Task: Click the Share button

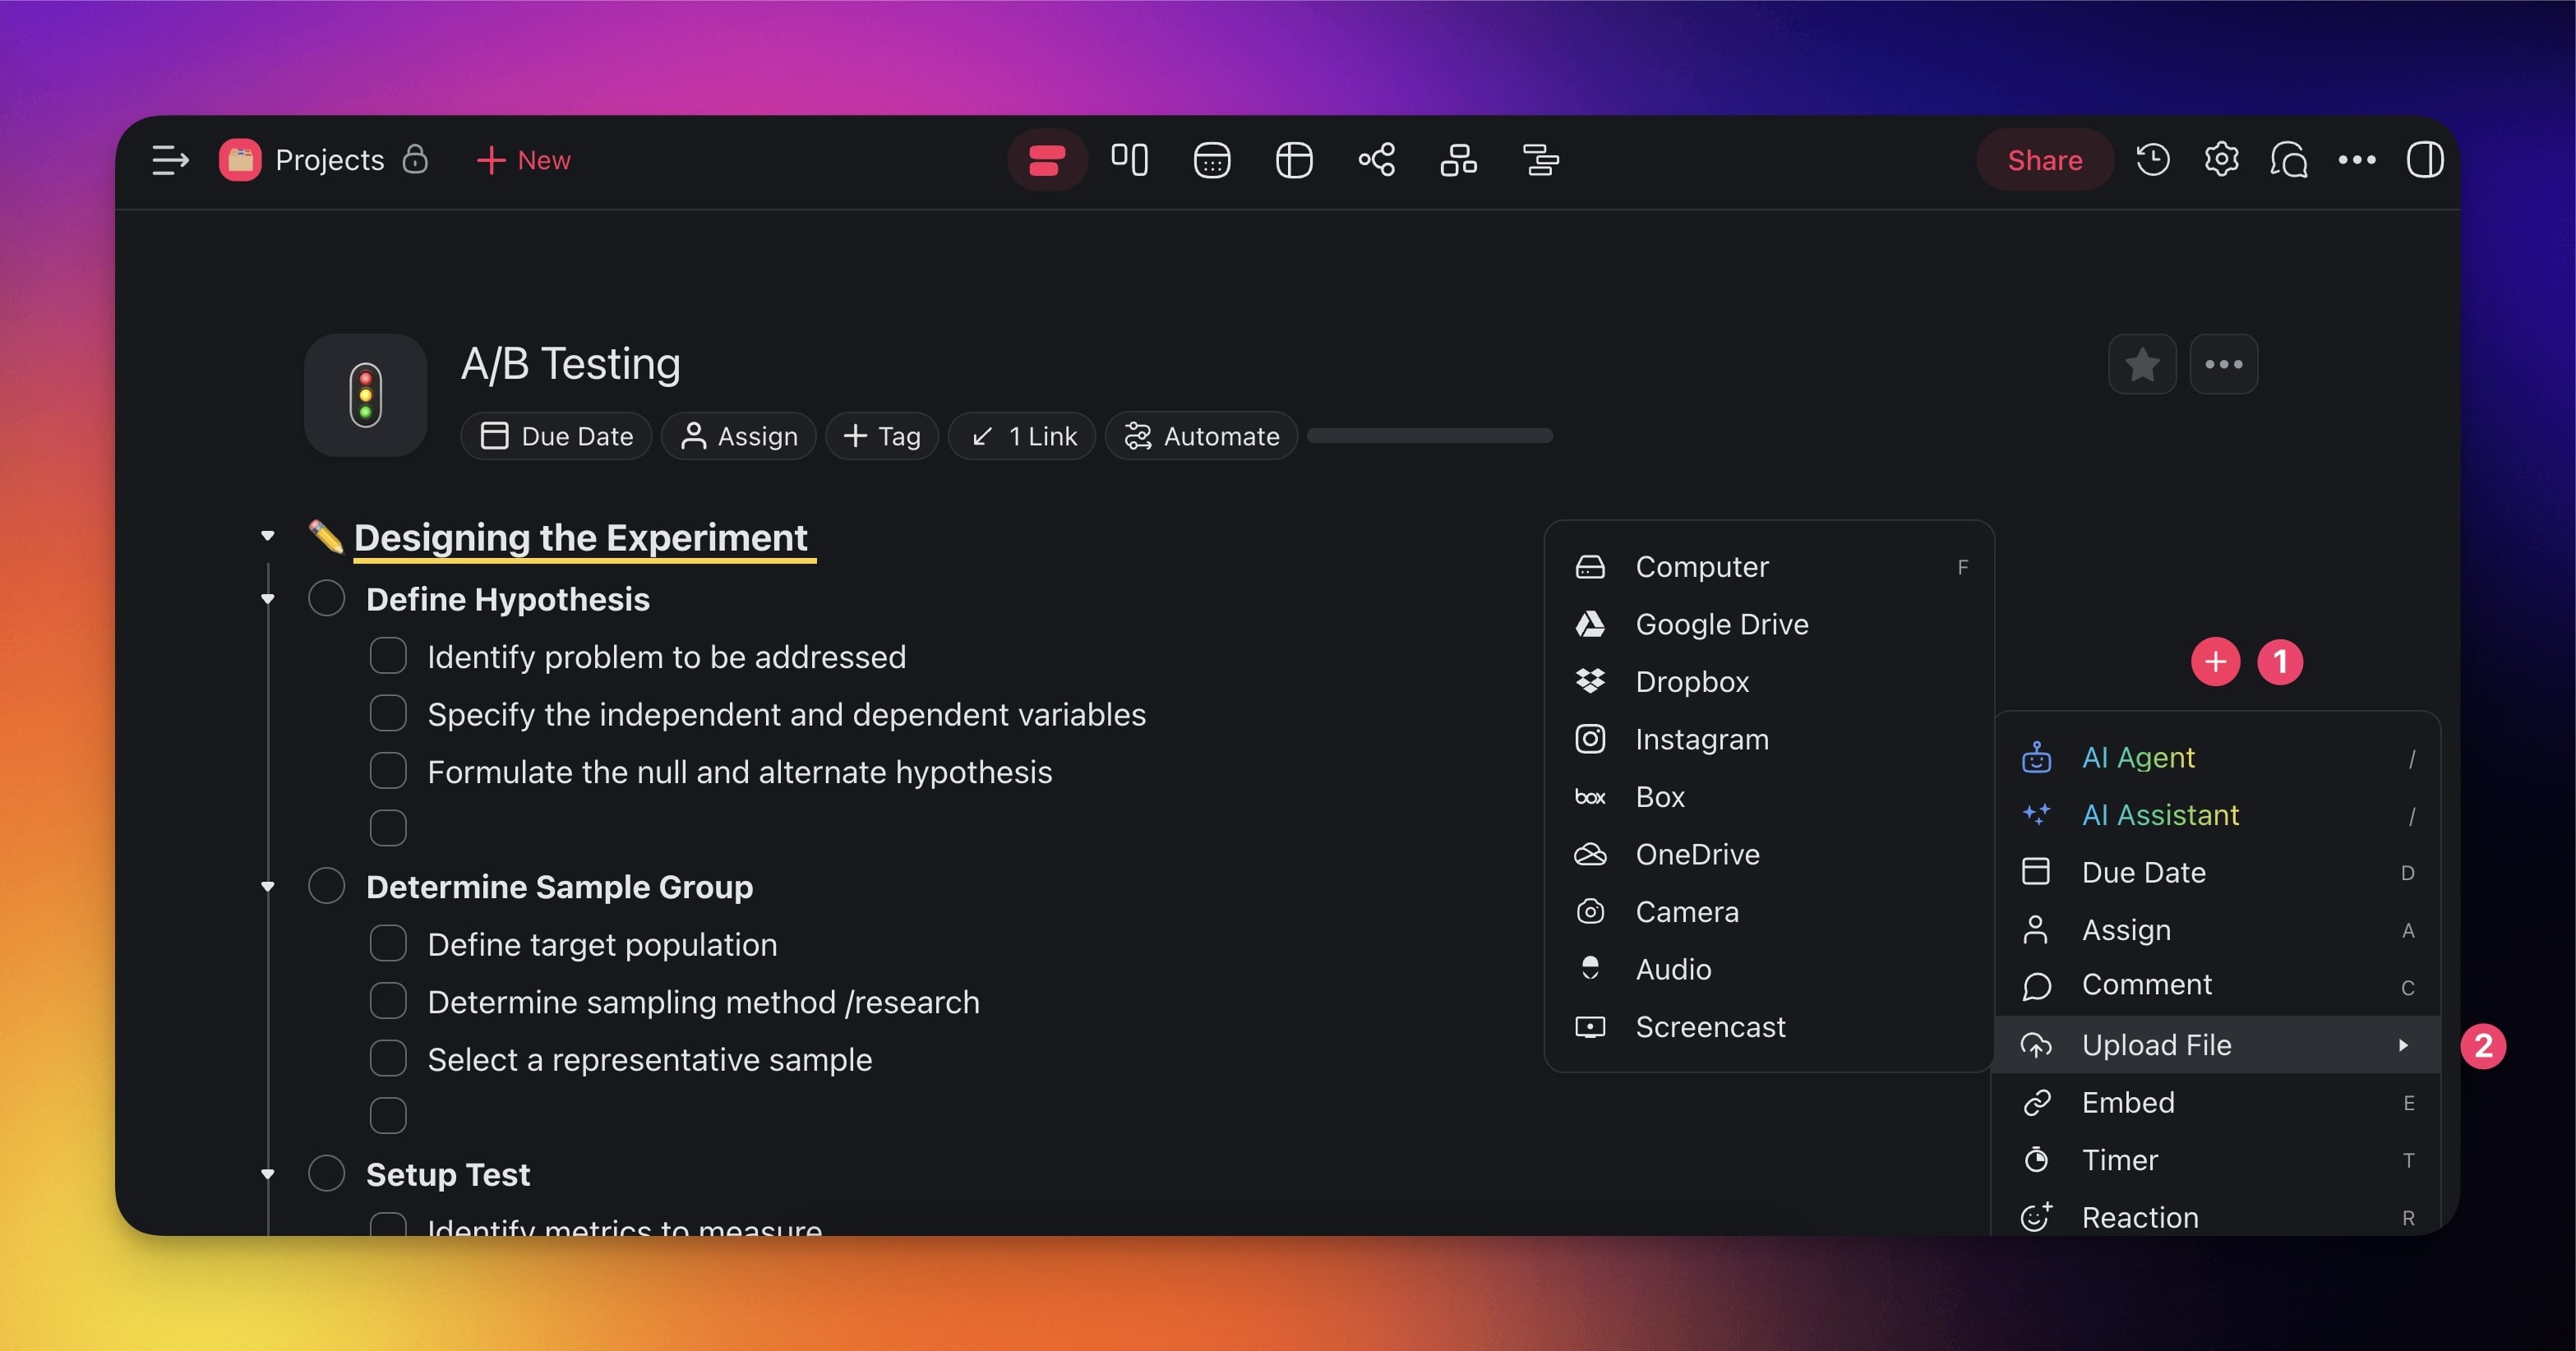Action: click(2044, 160)
